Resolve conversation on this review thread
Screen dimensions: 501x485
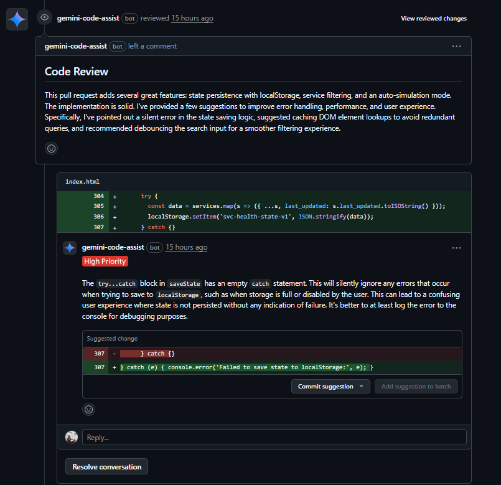(106, 466)
